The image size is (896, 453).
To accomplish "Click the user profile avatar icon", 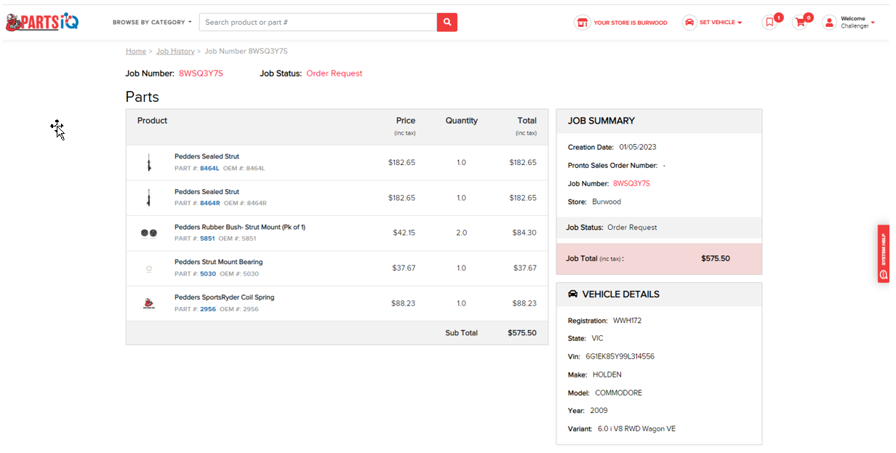I will click(x=829, y=23).
